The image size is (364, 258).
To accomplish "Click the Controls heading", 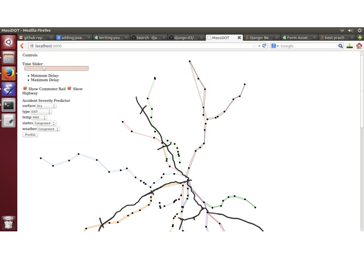I will coord(30,55).
